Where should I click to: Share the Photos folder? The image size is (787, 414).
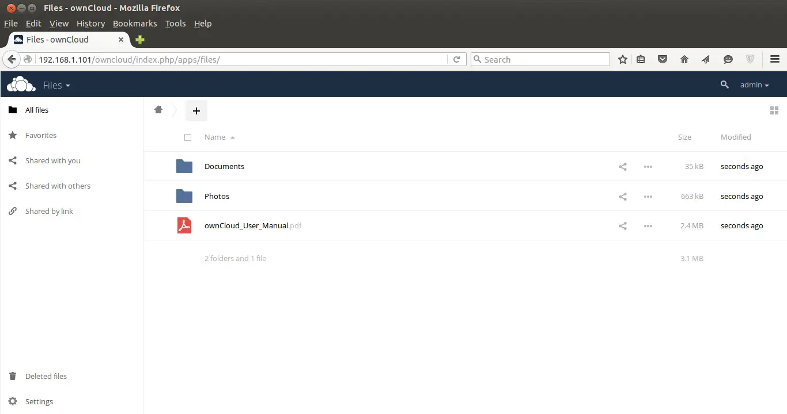pyautogui.click(x=623, y=197)
